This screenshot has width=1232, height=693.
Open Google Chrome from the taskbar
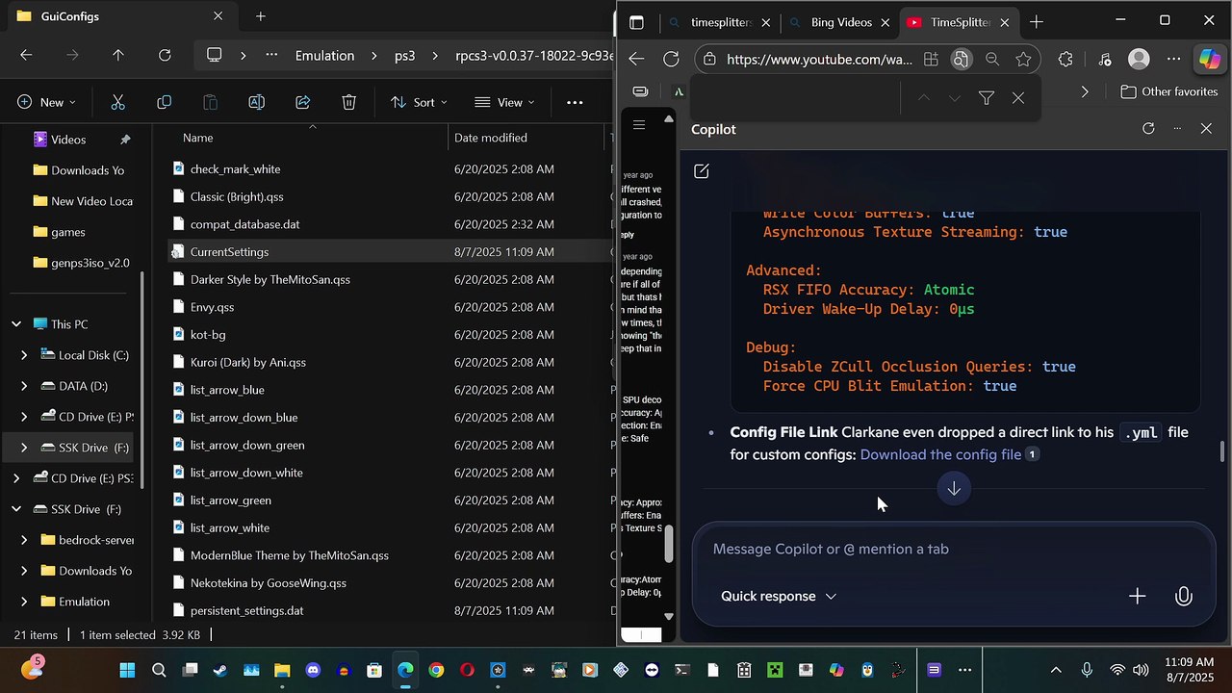tap(436, 670)
